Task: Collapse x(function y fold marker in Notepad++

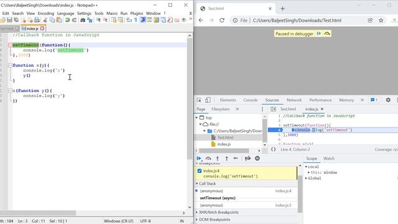Action: tap(10, 91)
